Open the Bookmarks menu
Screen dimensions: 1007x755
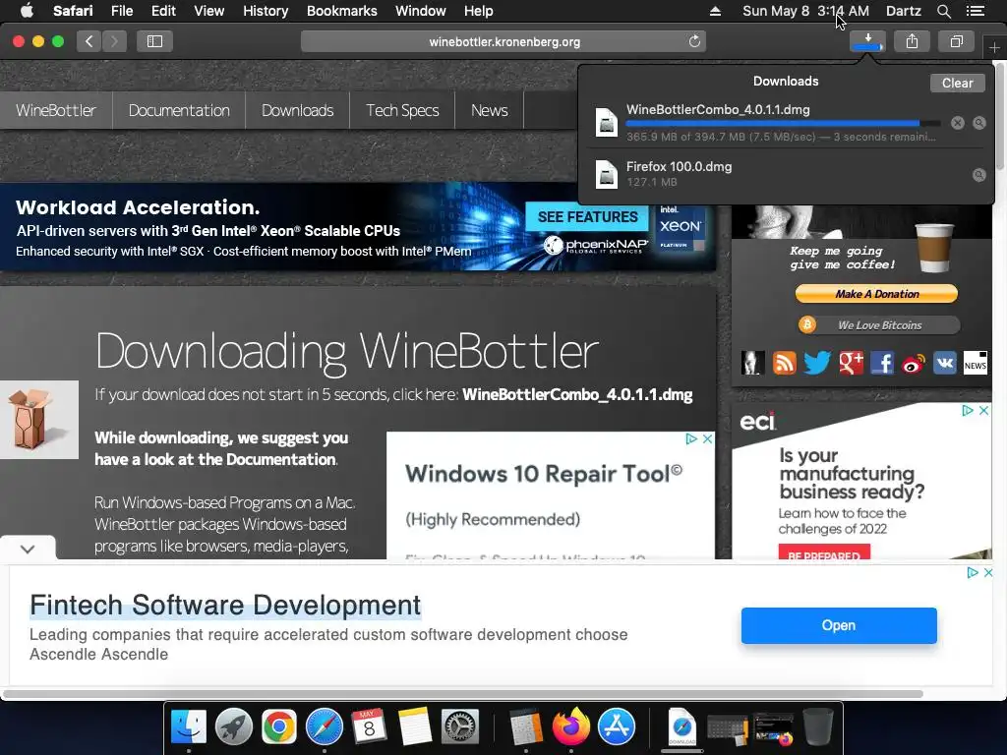click(x=341, y=11)
